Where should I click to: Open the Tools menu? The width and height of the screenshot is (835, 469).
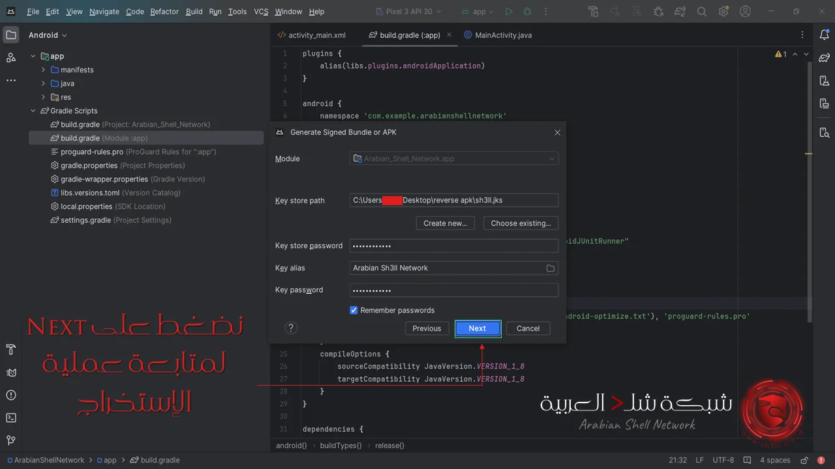[x=237, y=12]
